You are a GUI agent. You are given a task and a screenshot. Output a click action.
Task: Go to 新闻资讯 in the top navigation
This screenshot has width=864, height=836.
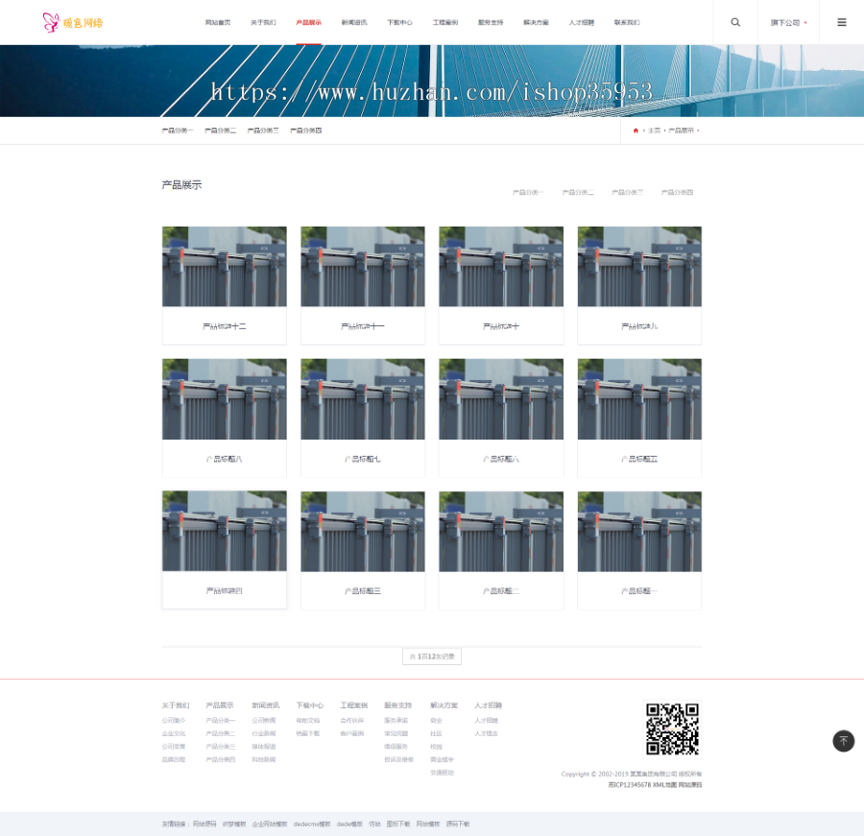(353, 22)
